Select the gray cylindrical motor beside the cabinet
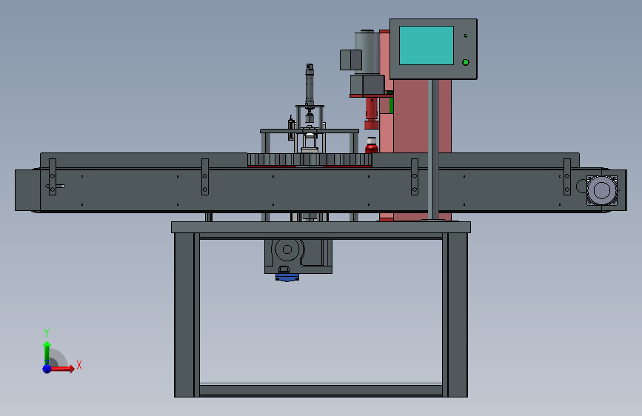The height and width of the screenshot is (416, 642). point(367,53)
